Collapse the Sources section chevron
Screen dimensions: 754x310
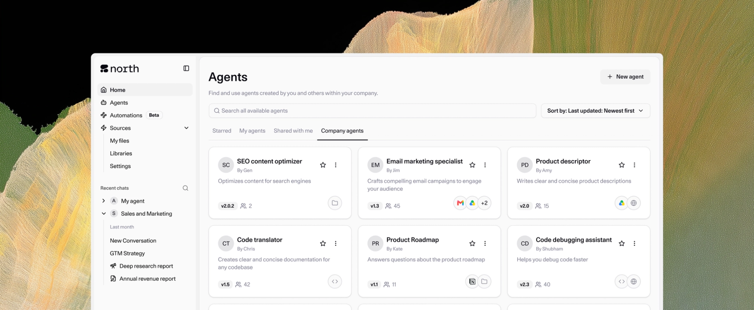[x=187, y=128]
